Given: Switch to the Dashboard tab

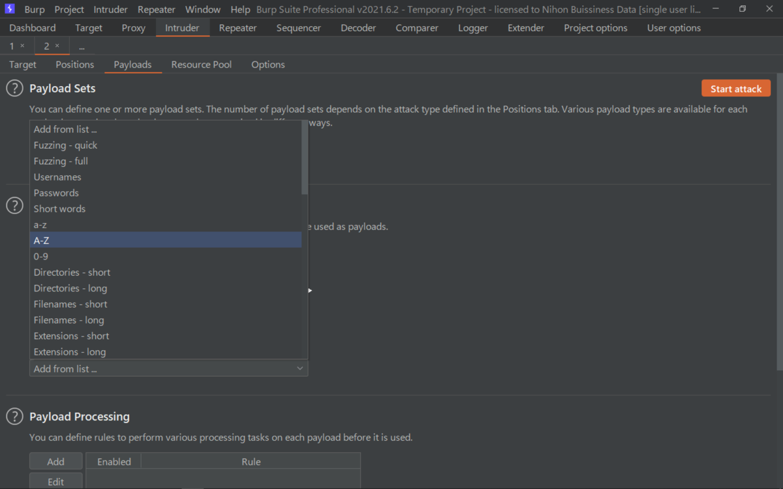Looking at the screenshot, I should pos(33,28).
